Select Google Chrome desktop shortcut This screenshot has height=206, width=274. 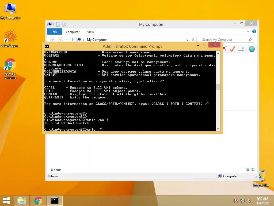[x=10, y=69]
